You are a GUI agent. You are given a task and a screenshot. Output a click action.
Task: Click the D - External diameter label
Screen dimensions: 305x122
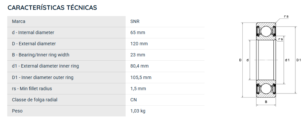34,44
